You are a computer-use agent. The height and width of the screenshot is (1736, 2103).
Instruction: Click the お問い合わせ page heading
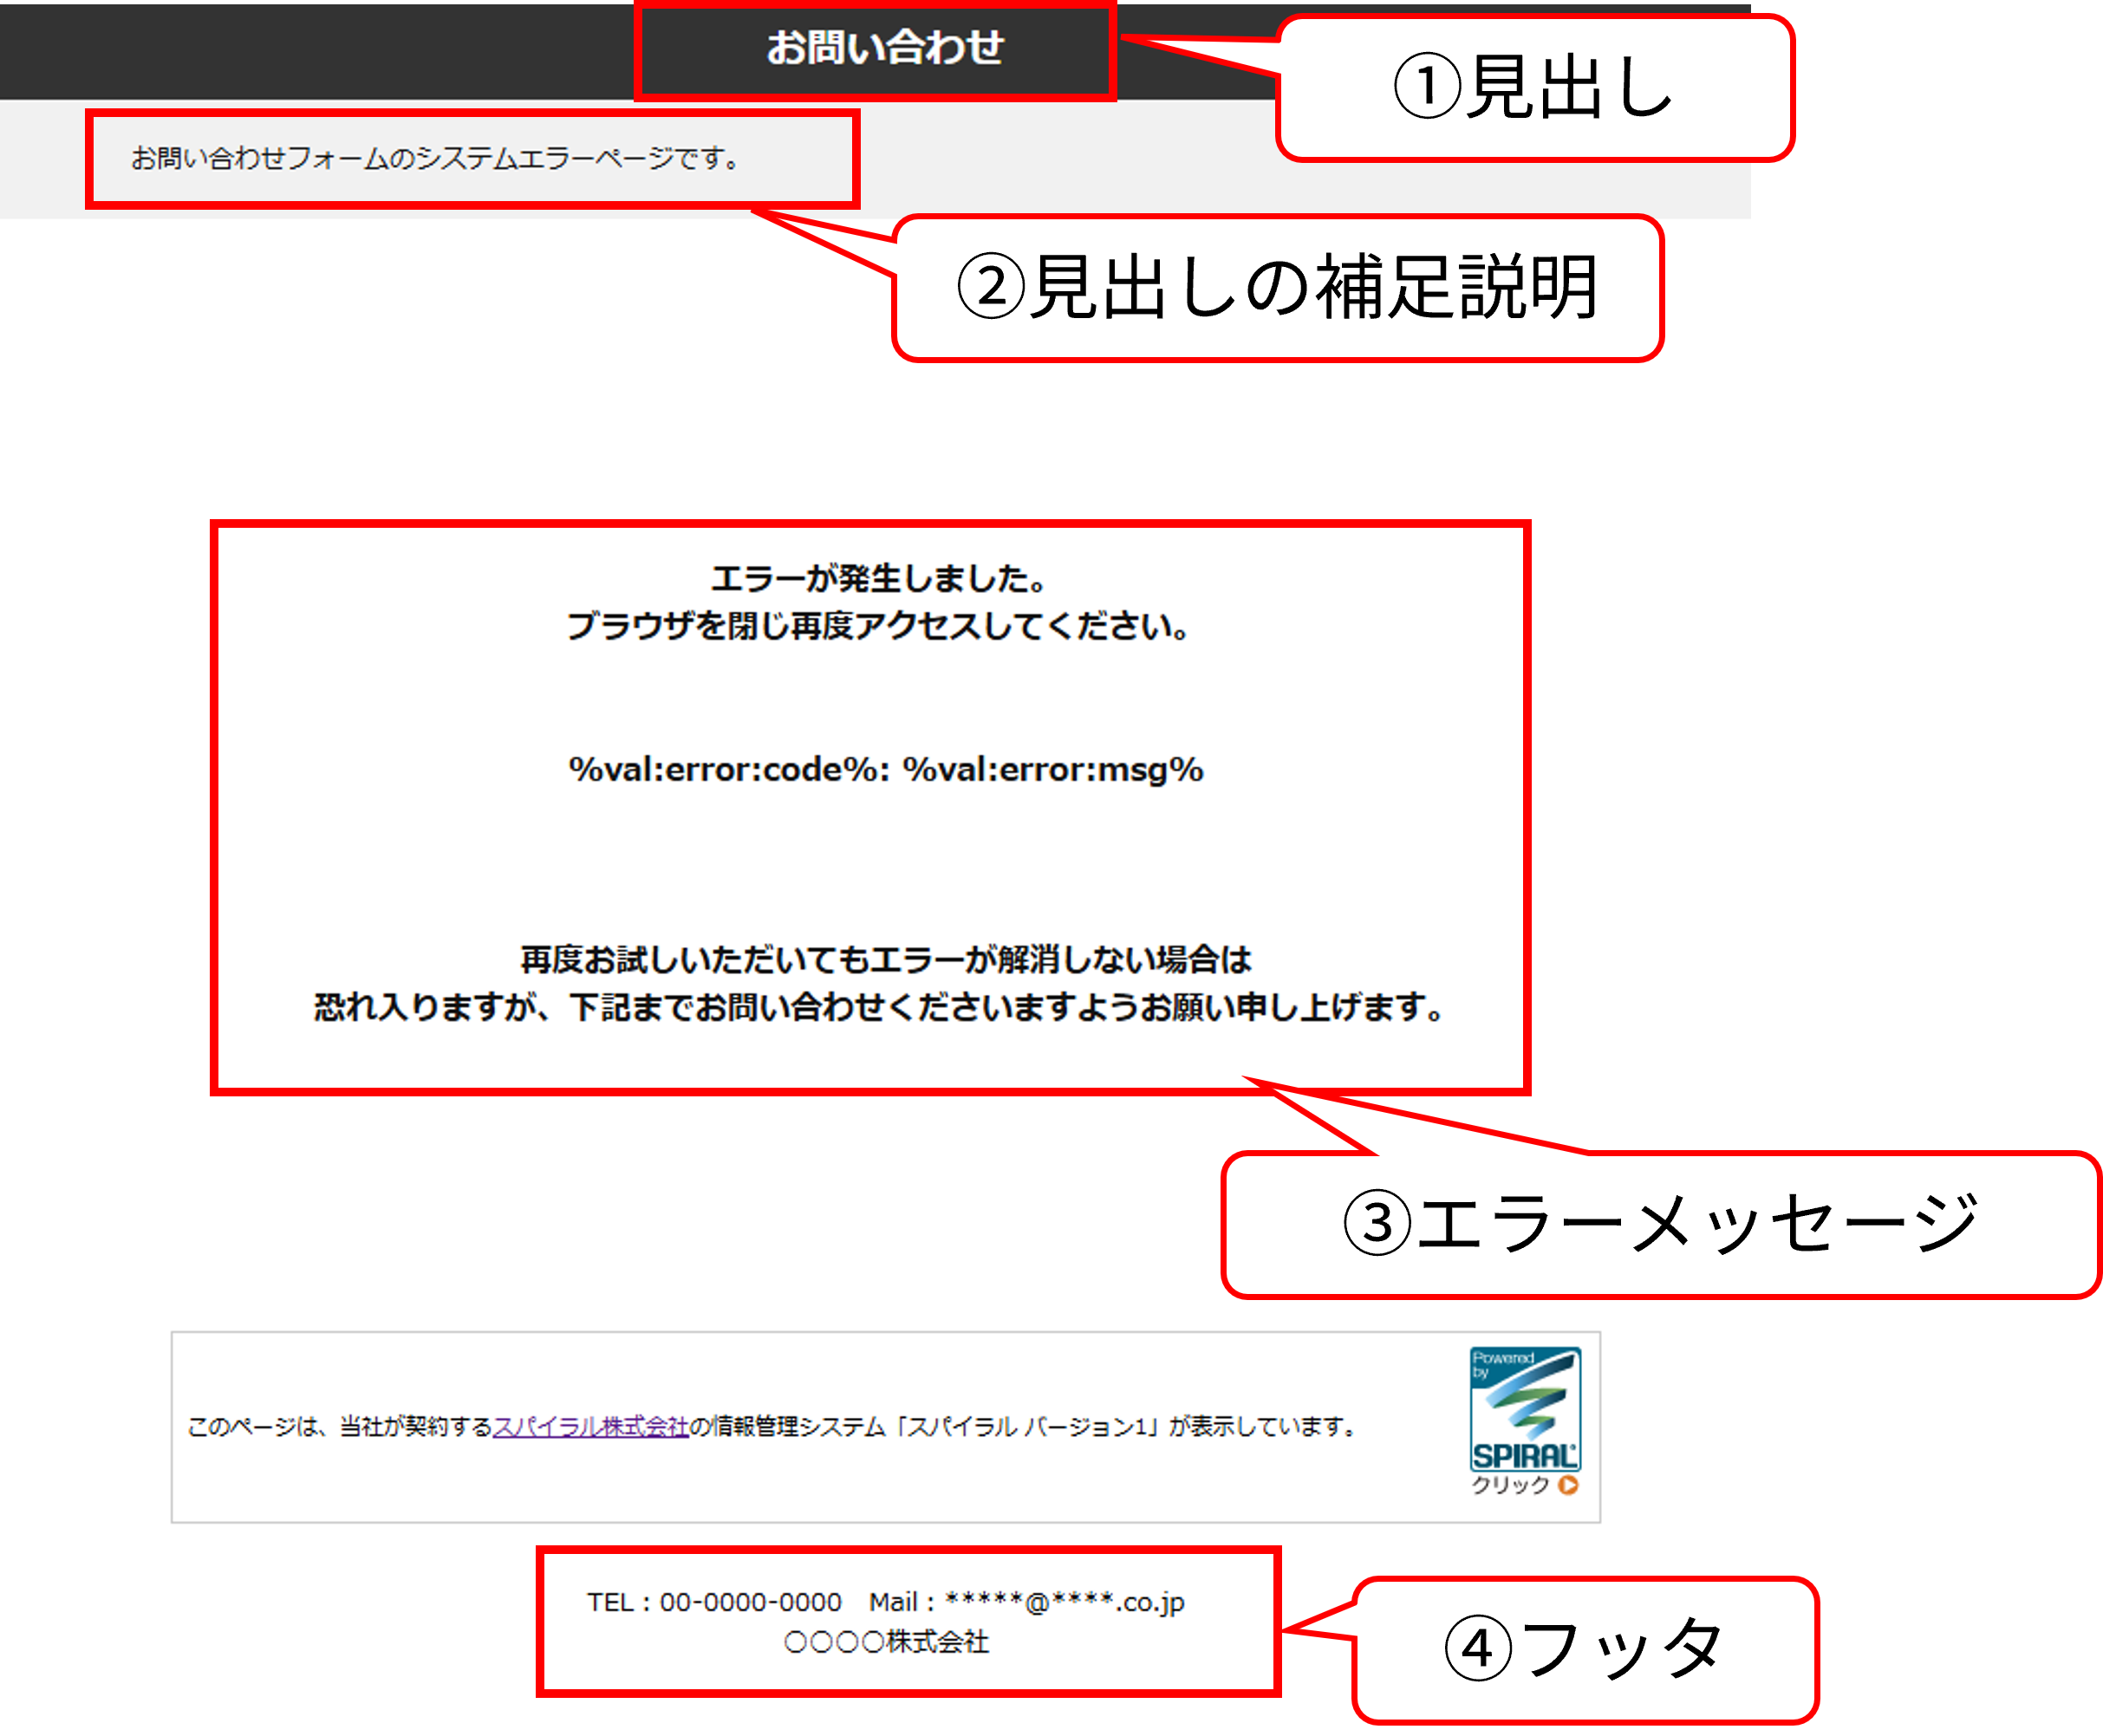884,48
